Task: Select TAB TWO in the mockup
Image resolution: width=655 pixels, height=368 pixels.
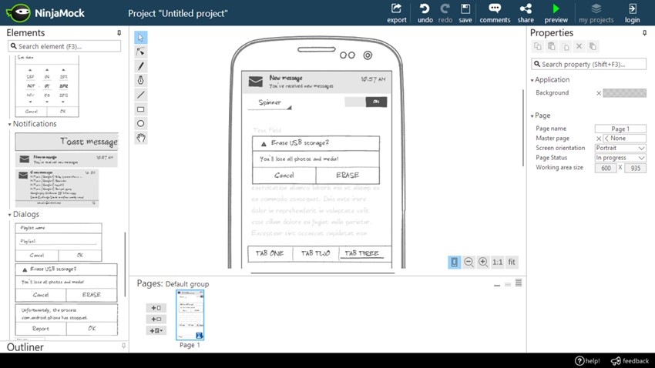Action: [x=315, y=253]
